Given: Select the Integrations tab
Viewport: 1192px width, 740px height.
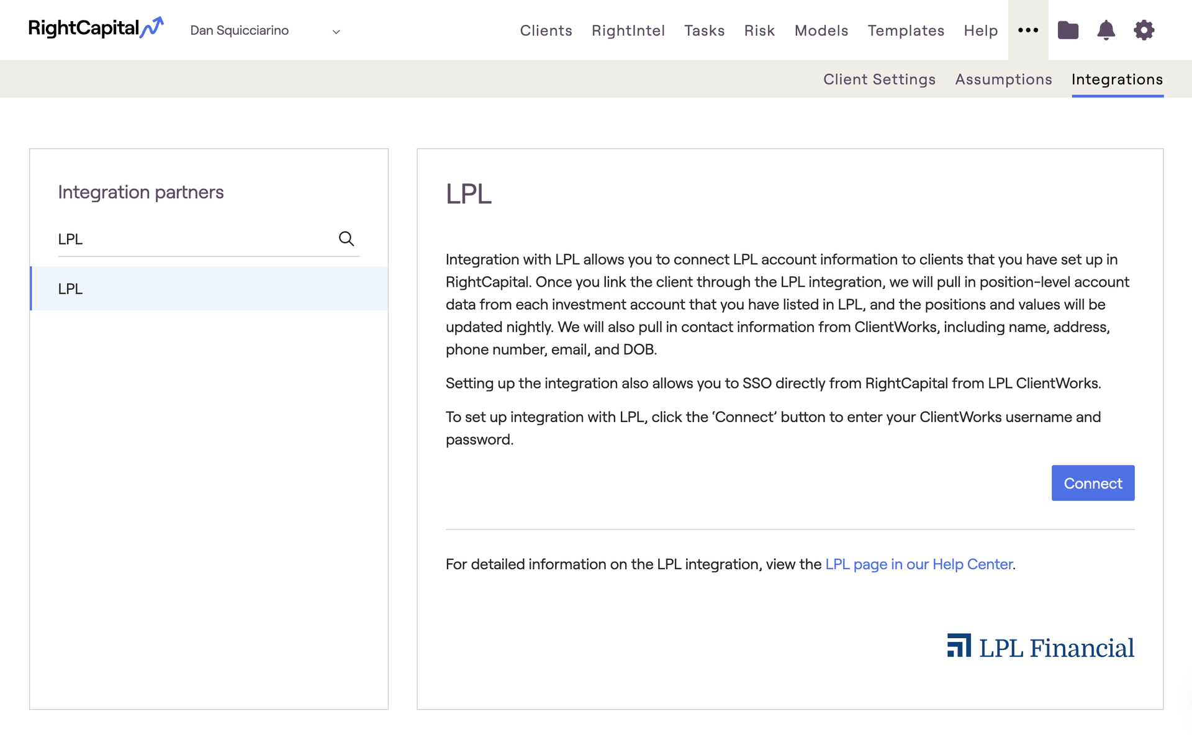Looking at the screenshot, I should coord(1117,79).
